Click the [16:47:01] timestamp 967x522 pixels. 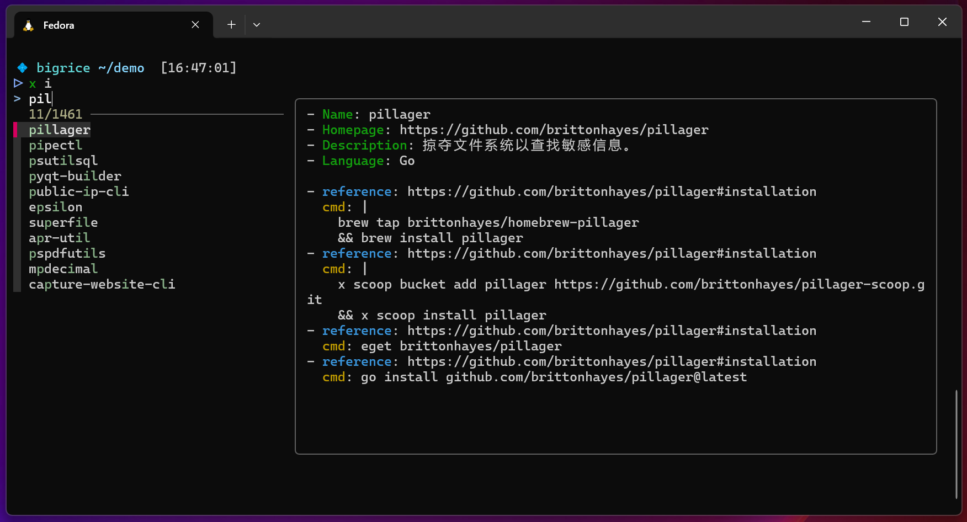point(199,68)
